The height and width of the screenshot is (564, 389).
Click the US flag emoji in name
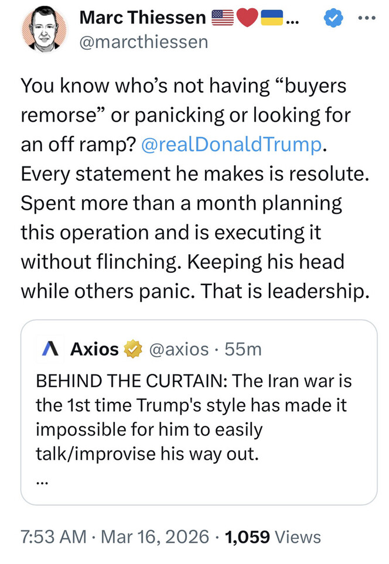coord(221,19)
